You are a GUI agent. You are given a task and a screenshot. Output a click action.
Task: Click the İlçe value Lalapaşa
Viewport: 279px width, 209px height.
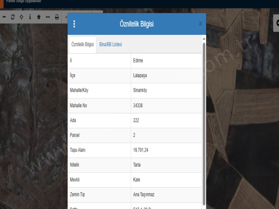pyautogui.click(x=141, y=76)
